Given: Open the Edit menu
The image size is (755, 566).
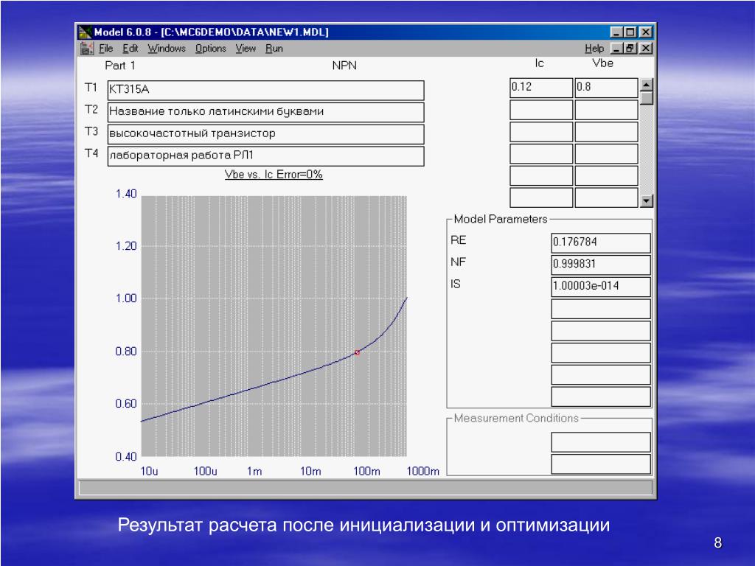Looking at the screenshot, I should click(130, 49).
